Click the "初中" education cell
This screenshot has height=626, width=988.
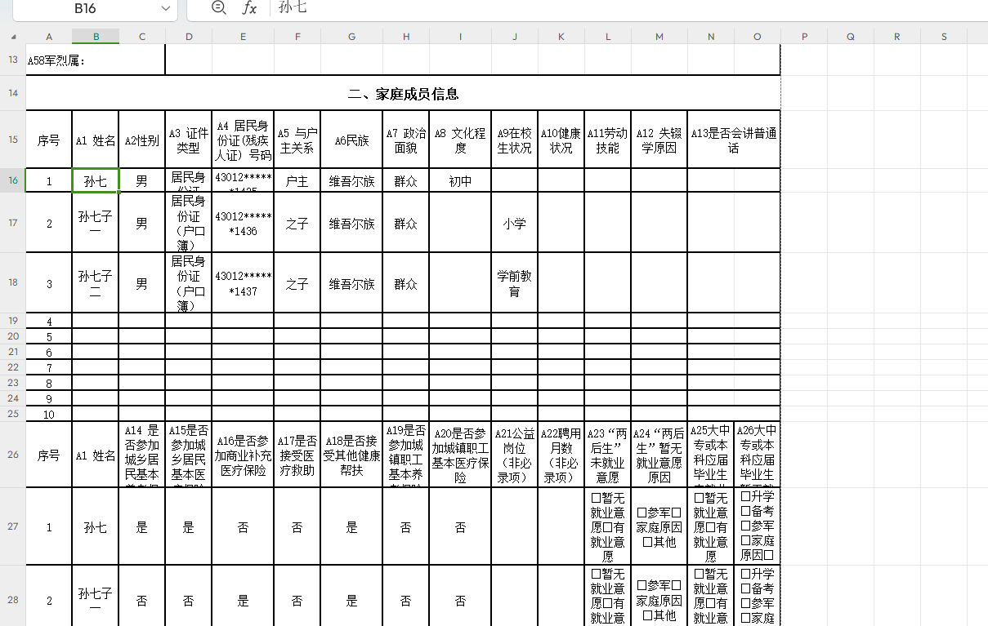460,180
